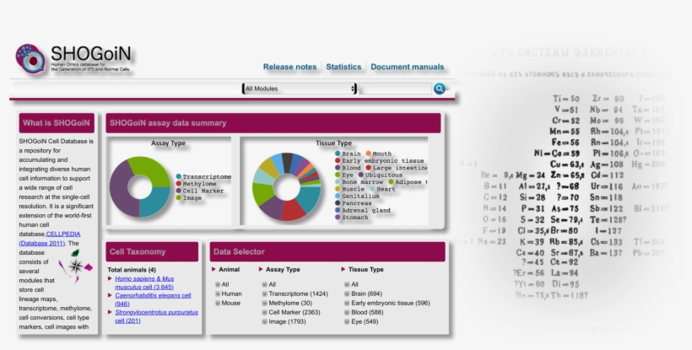Click Adrenal gland legend entry
692x350 pixels.
tap(362, 210)
